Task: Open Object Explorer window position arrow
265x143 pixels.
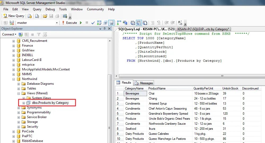Action: (100, 29)
